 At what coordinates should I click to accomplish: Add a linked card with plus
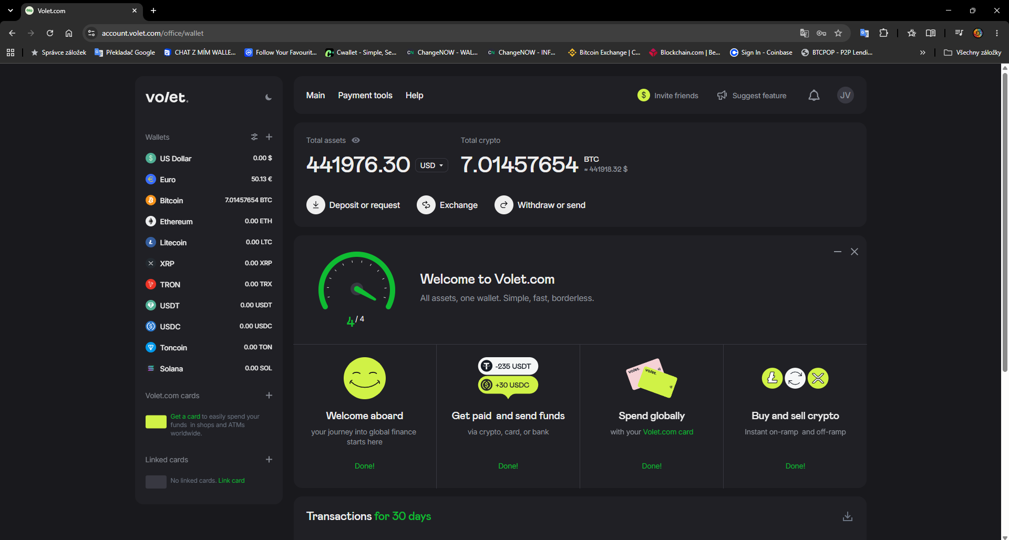click(x=269, y=460)
